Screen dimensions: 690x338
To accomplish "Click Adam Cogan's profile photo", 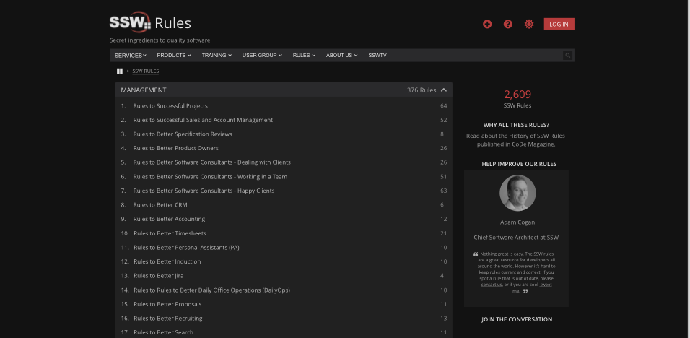I will 517,194.
